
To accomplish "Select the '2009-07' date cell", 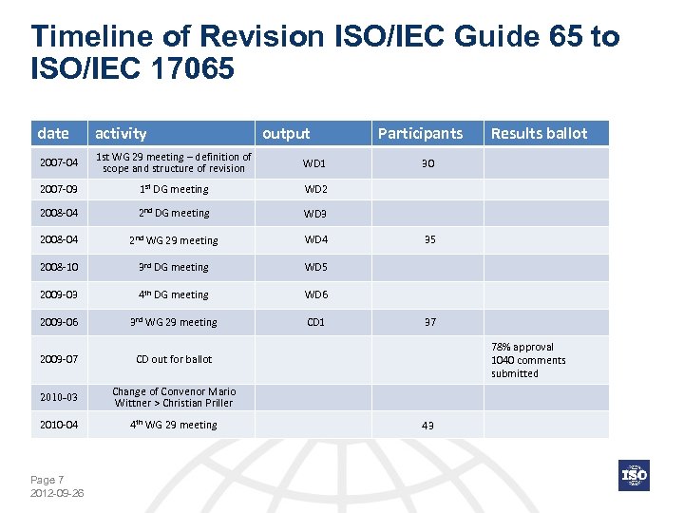I will point(59,360).
